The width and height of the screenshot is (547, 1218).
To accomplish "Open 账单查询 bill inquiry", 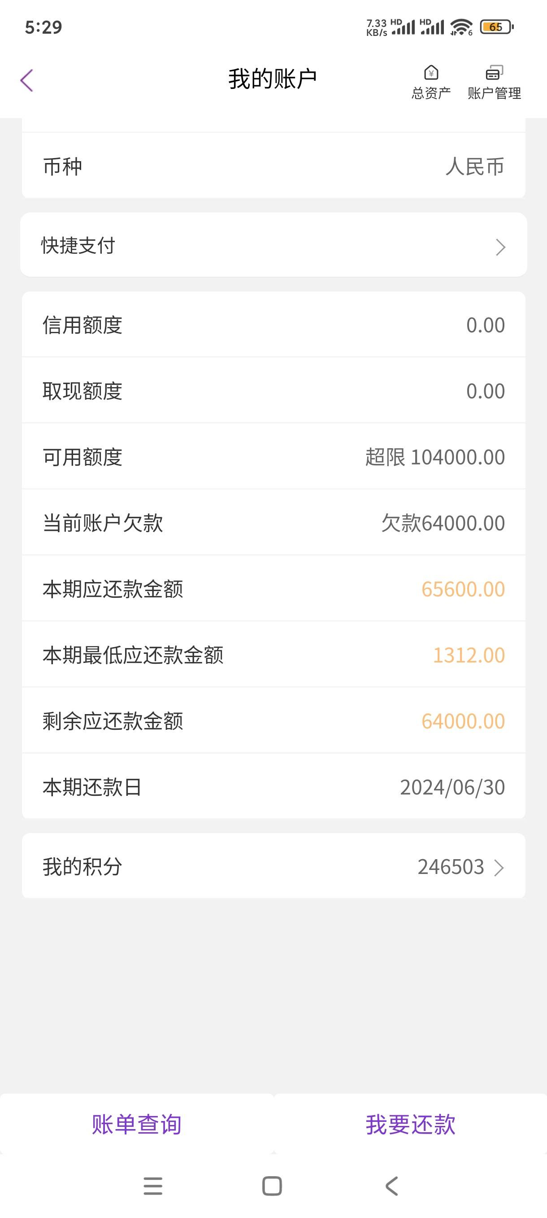I will (137, 1124).
